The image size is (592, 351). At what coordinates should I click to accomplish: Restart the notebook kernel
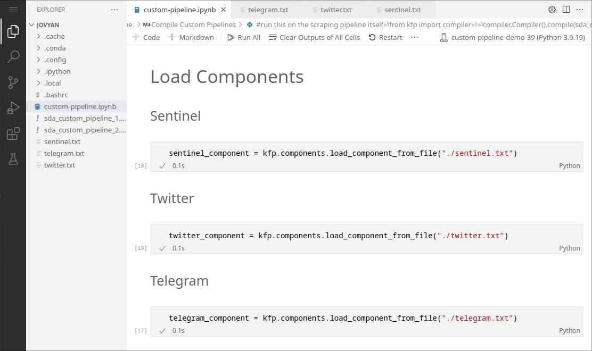(x=385, y=37)
